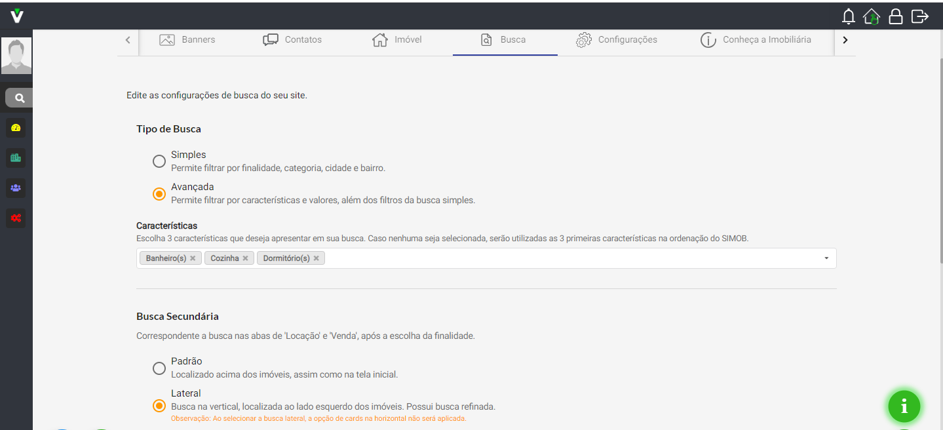Click the Imóvel house tab icon
Screen dimensions: 943x430
[380, 40]
